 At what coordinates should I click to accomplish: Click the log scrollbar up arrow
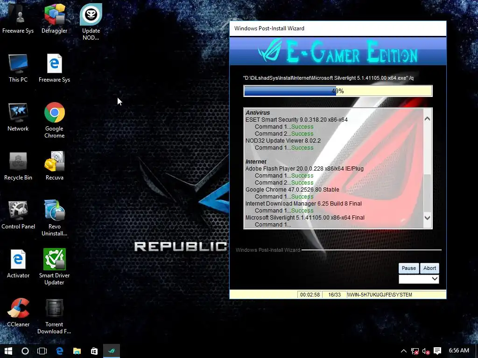pos(428,119)
